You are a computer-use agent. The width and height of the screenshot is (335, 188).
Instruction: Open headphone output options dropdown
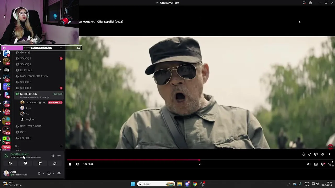click(53, 173)
